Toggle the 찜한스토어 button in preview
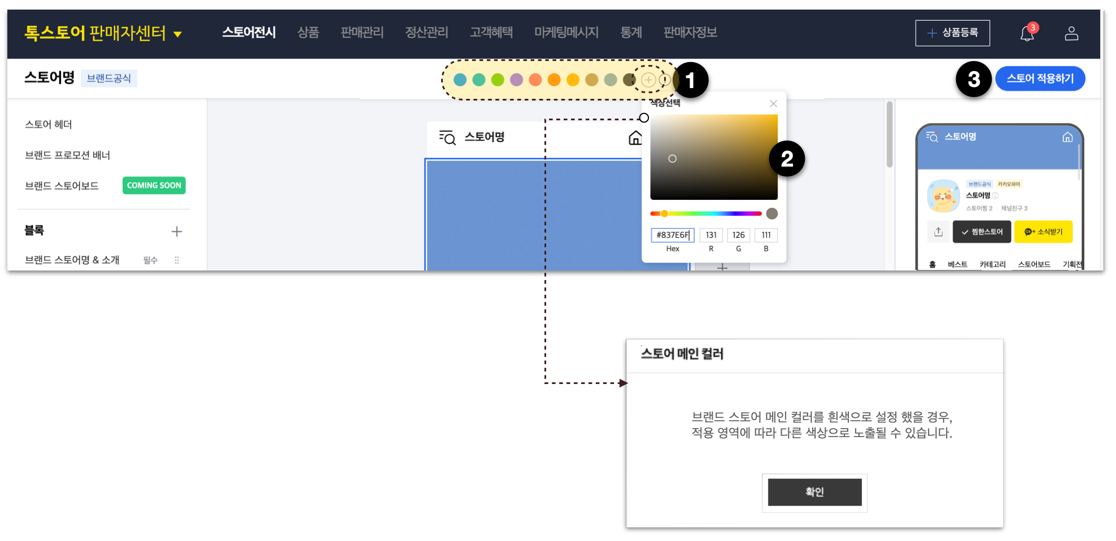 click(x=982, y=232)
